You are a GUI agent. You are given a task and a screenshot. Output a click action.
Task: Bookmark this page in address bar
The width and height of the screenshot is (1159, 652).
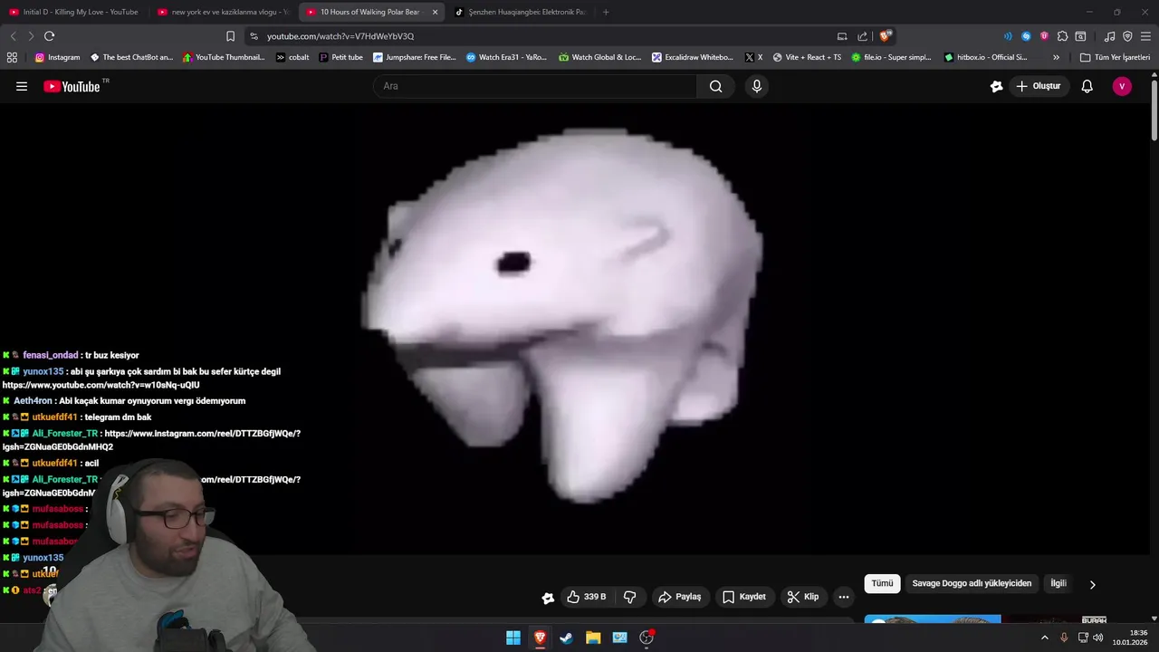(230, 36)
